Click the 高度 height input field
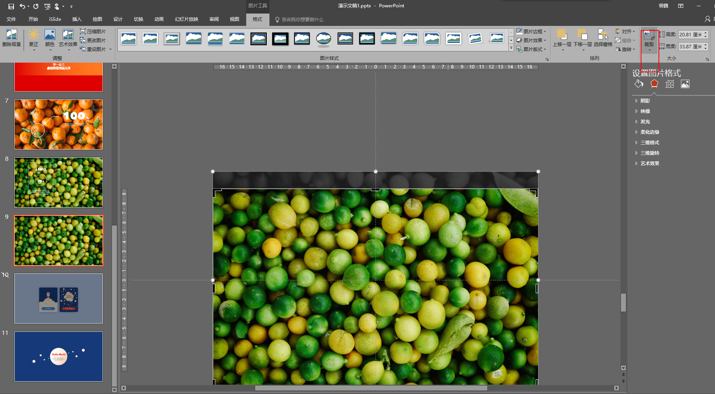The height and width of the screenshot is (394, 715). pos(691,34)
